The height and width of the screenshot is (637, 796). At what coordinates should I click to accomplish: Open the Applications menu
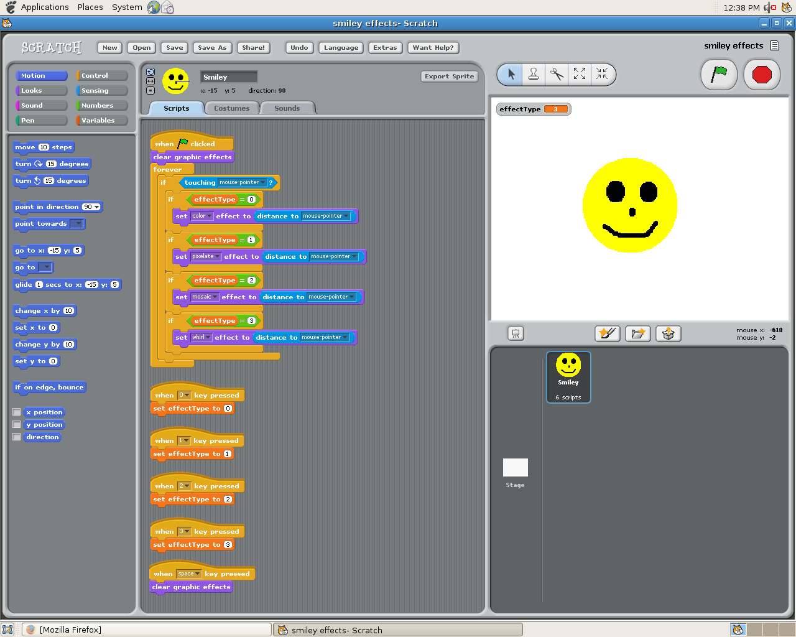[x=45, y=7]
